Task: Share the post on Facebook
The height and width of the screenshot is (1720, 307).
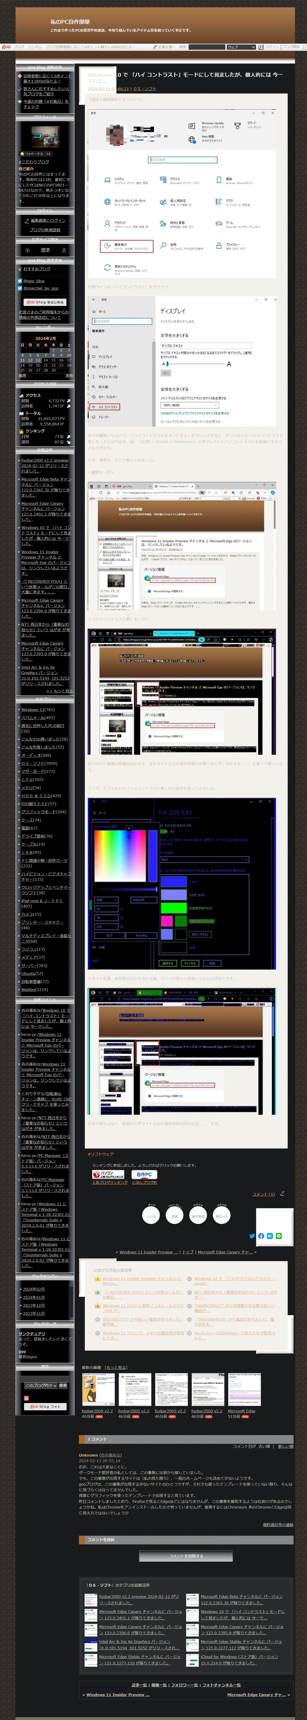Action: pyautogui.click(x=261, y=1236)
